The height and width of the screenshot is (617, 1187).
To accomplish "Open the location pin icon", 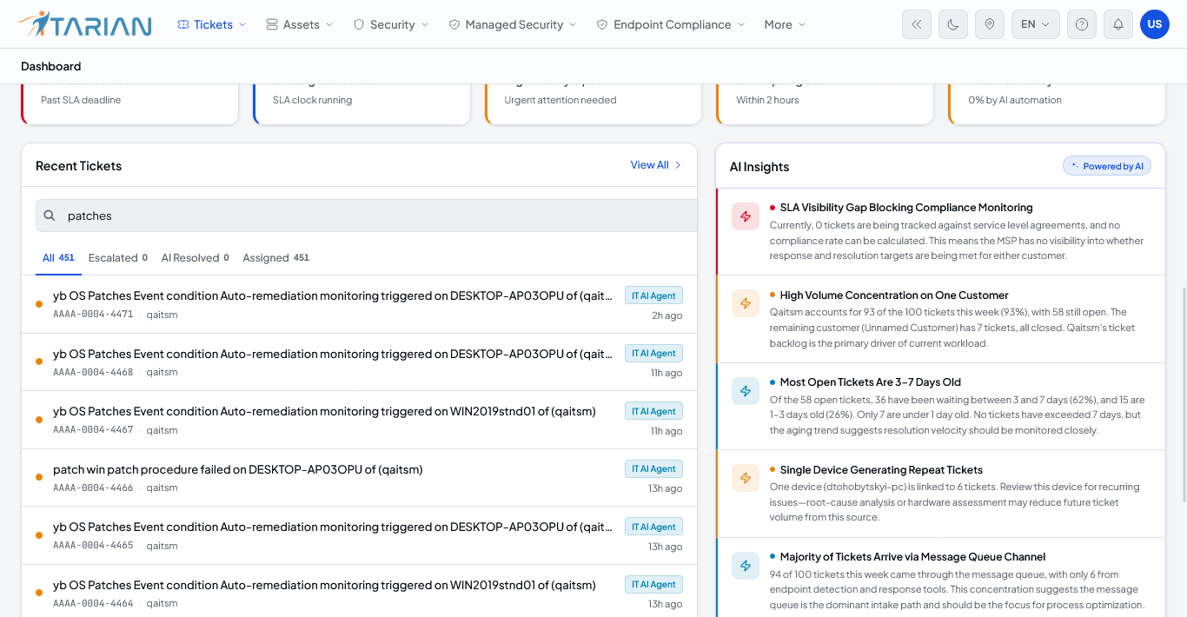I will pyautogui.click(x=990, y=24).
